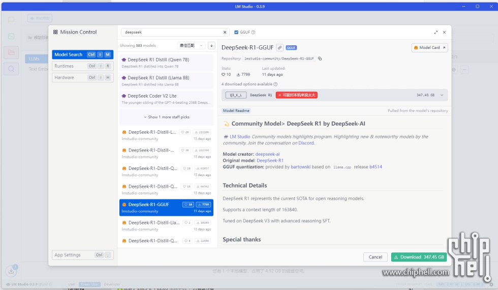Copy repository path icon
This screenshot has width=498, height=290.
click(320, 59)
